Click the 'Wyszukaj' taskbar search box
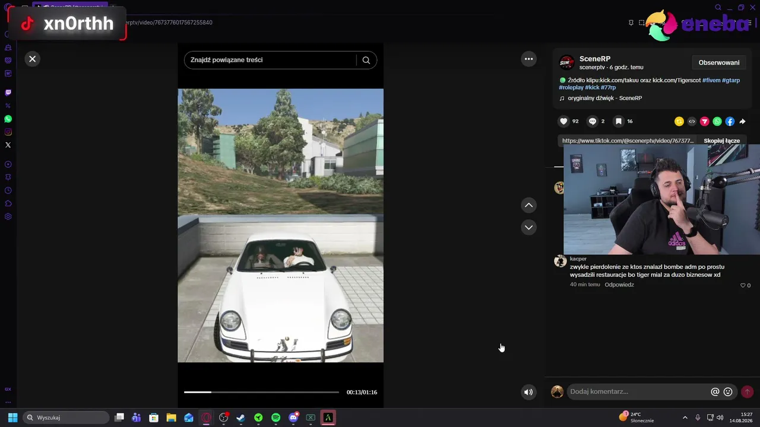This screenshot has height=427, width=760. pyautogui.click(x=66, y=418)
